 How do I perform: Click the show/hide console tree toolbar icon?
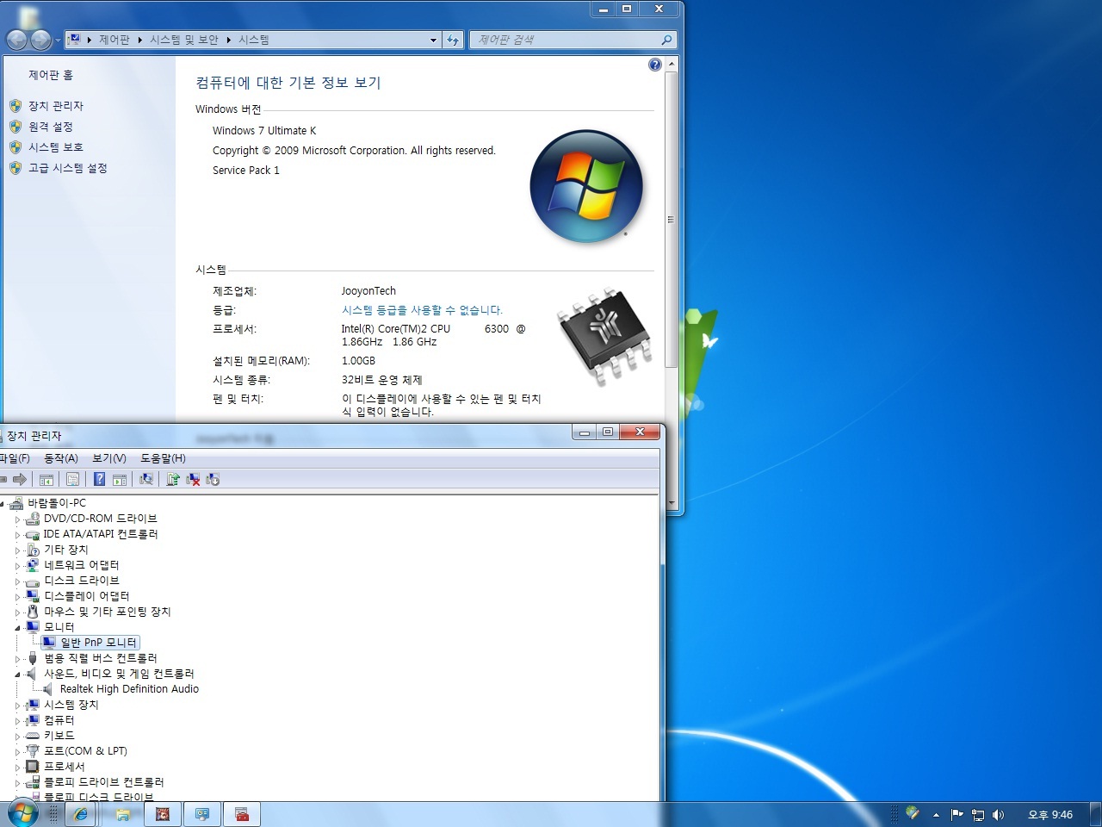(46, 480)
